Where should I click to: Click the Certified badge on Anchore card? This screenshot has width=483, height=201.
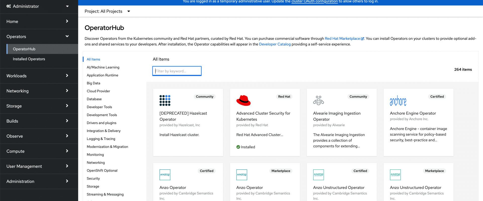[437, 96]
